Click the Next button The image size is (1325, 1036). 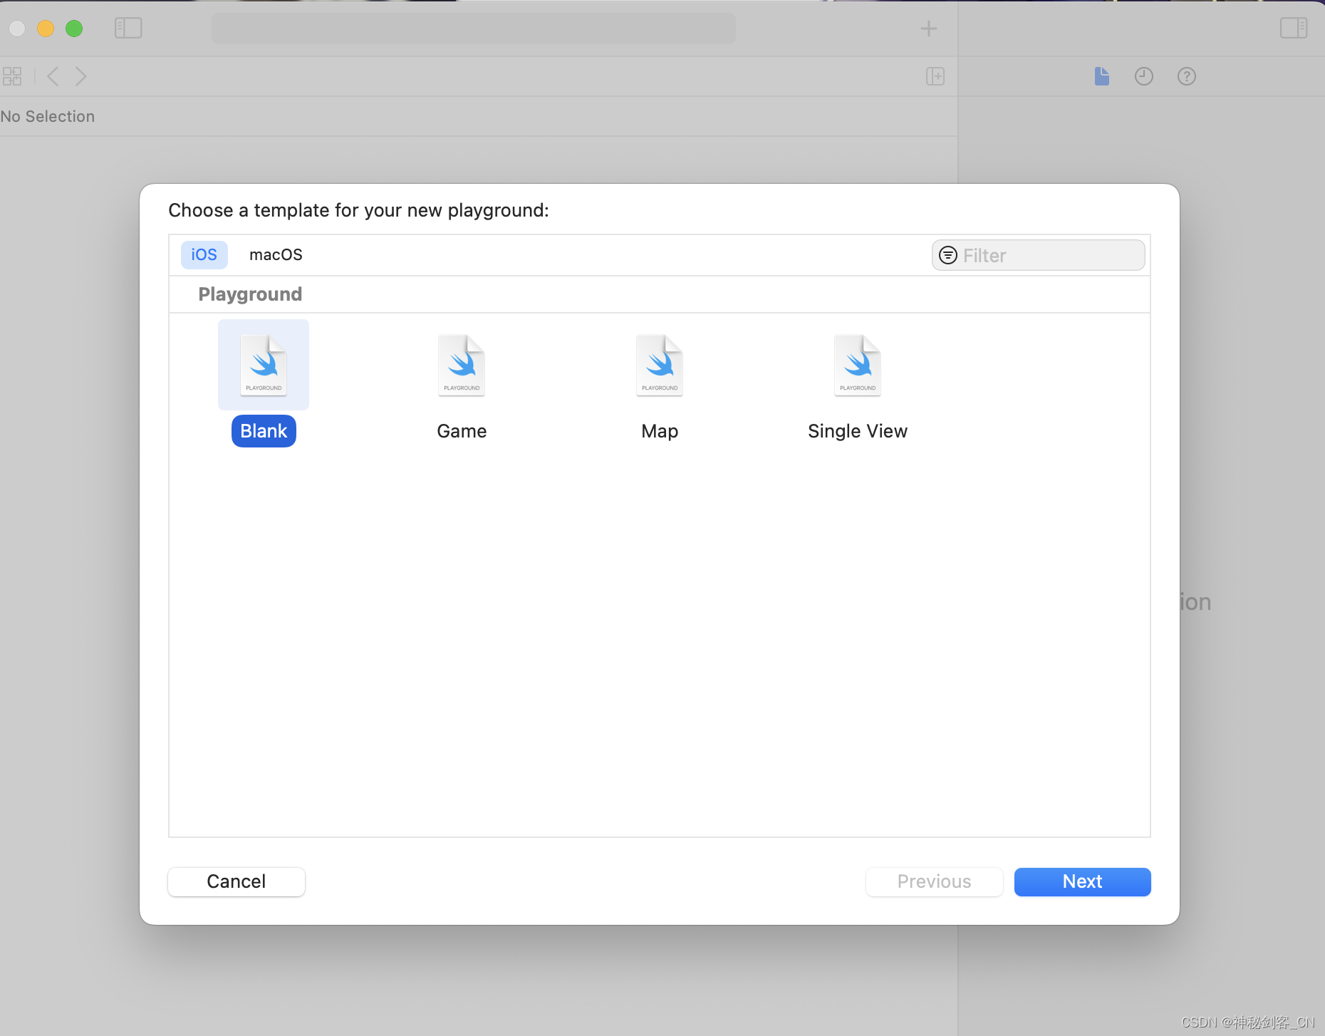(1082, 881)
